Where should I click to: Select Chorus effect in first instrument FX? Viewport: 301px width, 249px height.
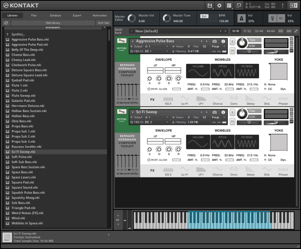pyautogui.click(x=217, y=100)
